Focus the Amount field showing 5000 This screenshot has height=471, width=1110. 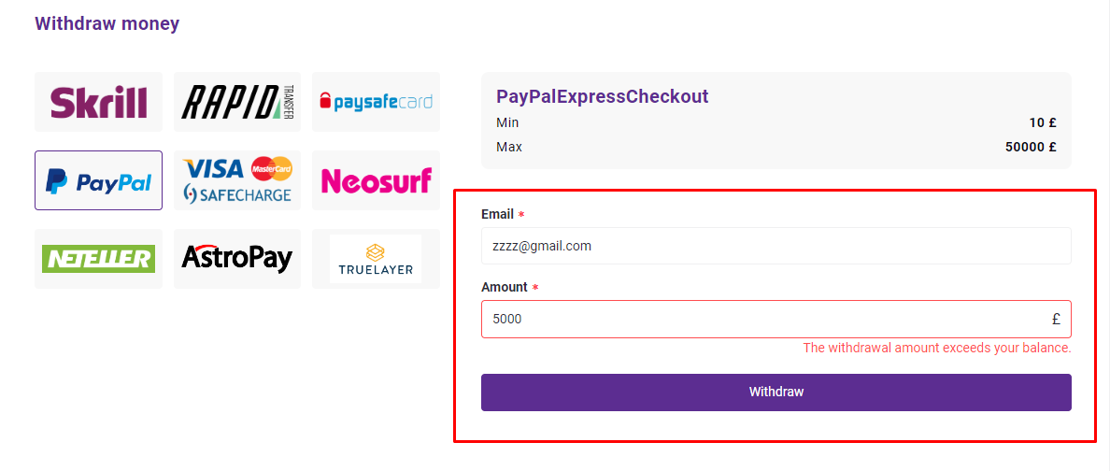[x=776, y=319]
